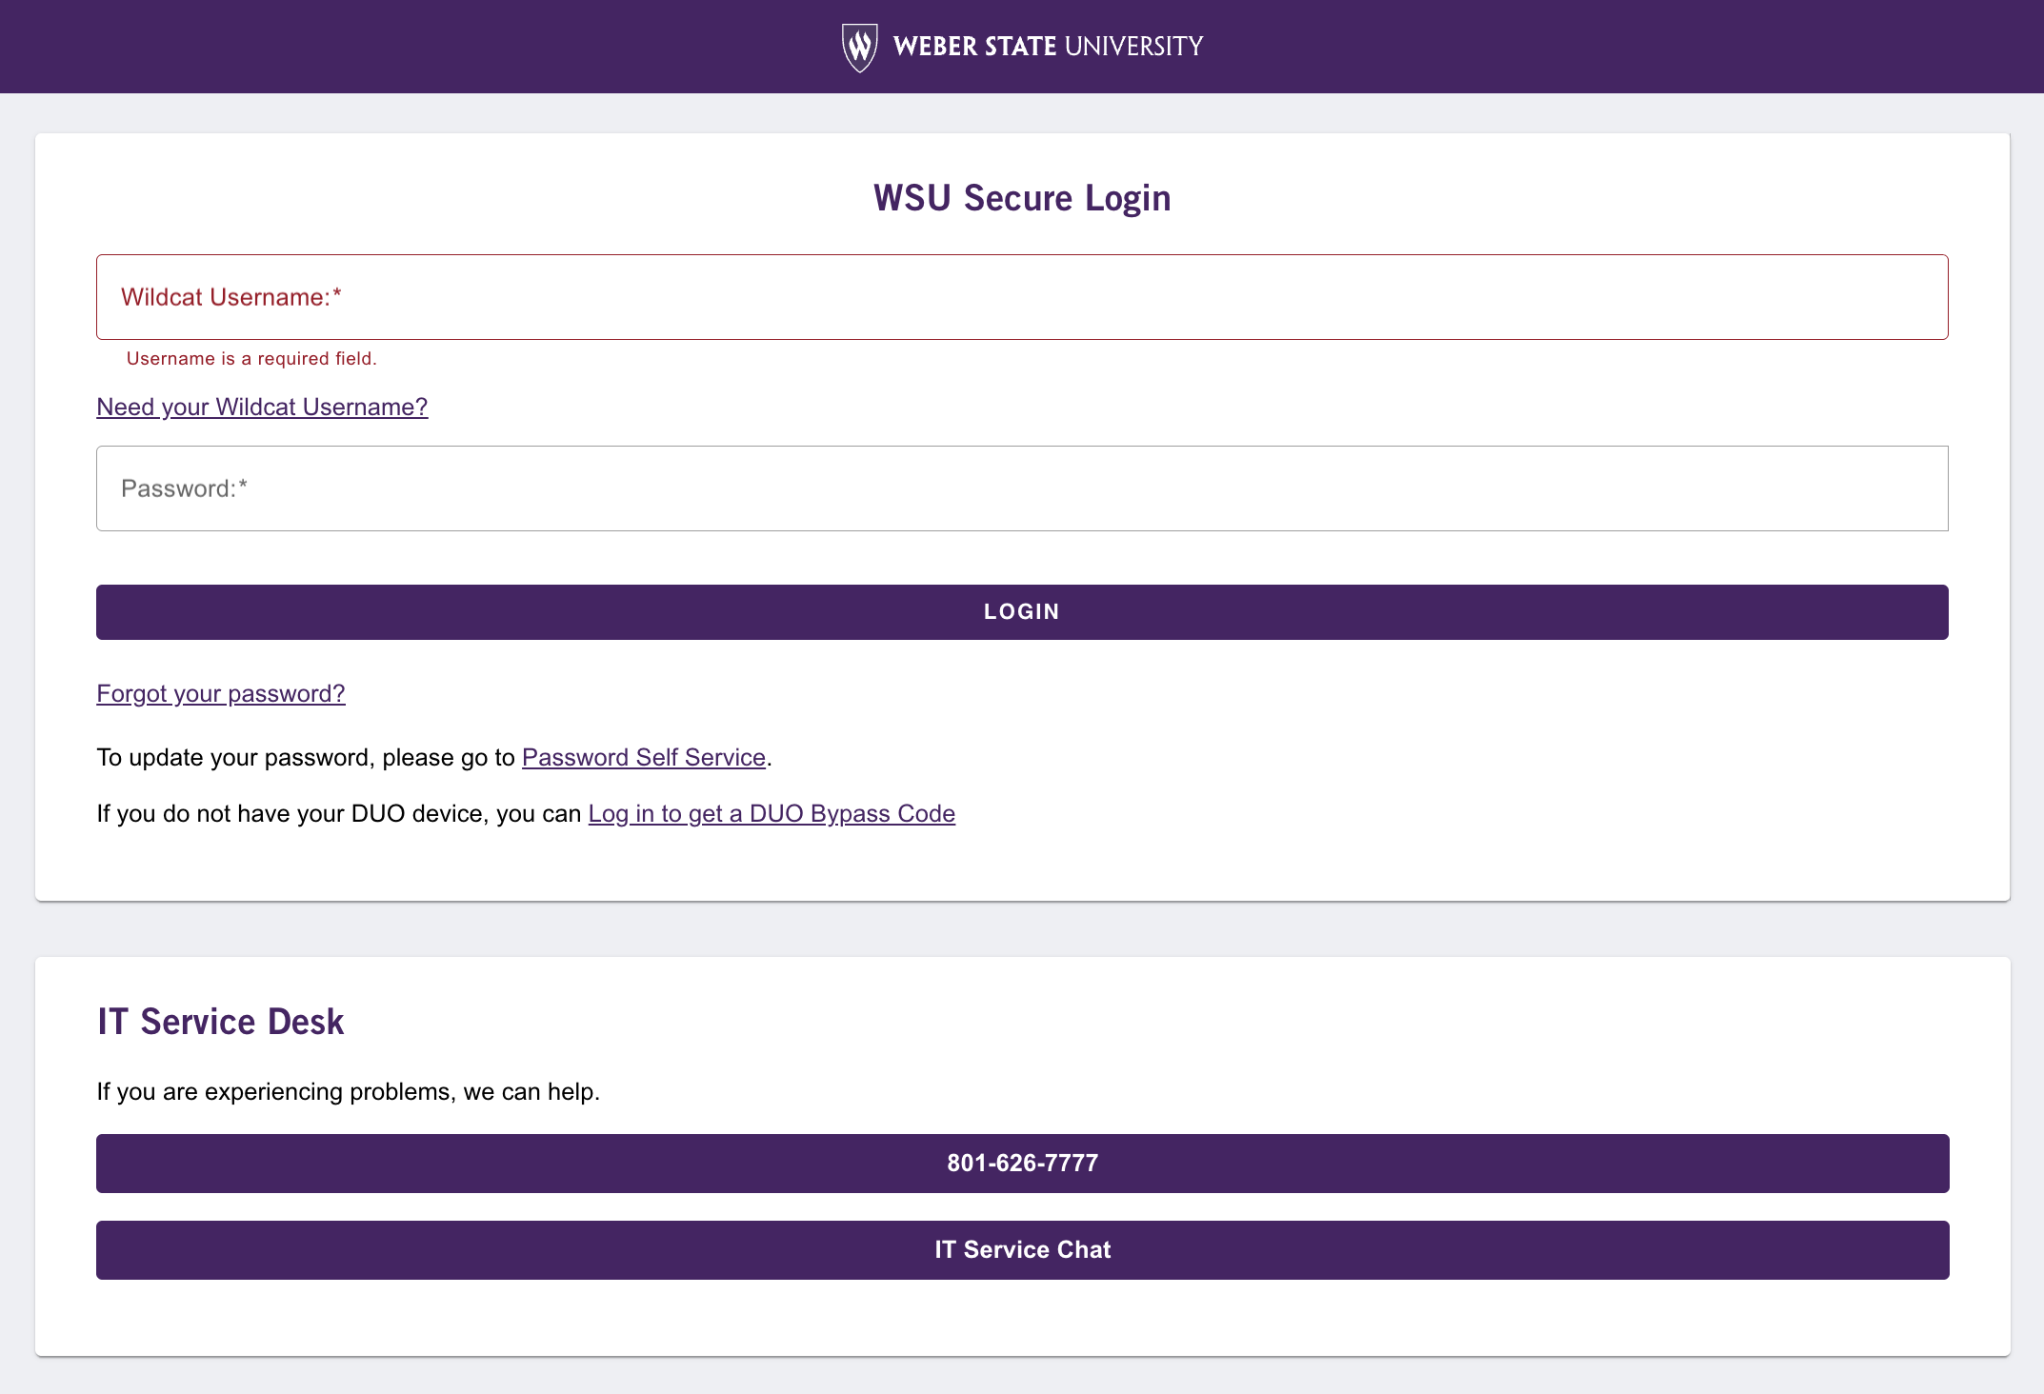
Task: Start an IT Service Chat
Action: coord(1022,1249)
